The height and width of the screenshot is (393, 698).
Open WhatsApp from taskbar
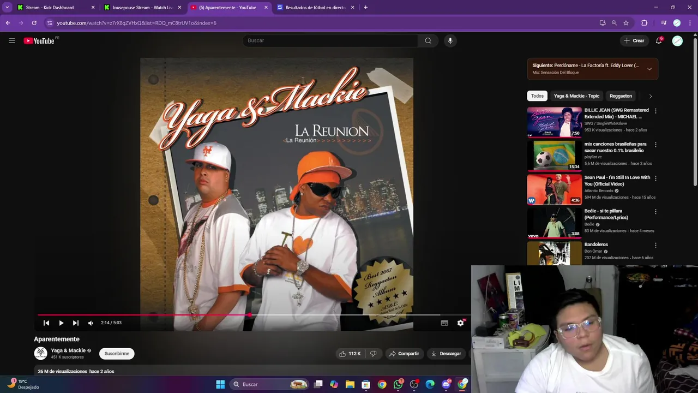[x=398, y=384]
